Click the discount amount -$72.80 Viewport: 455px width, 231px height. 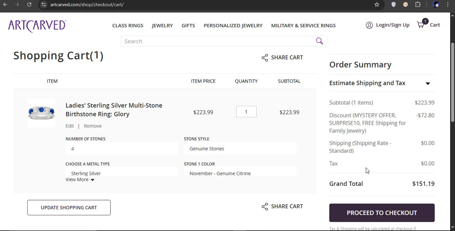coord(425,115)
